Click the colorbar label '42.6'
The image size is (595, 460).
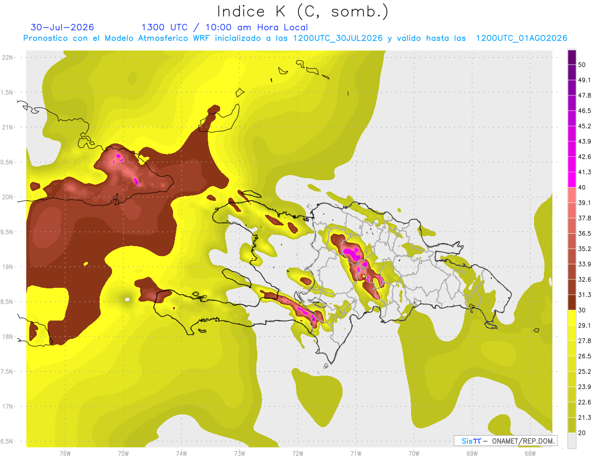[x=585, y=157]
